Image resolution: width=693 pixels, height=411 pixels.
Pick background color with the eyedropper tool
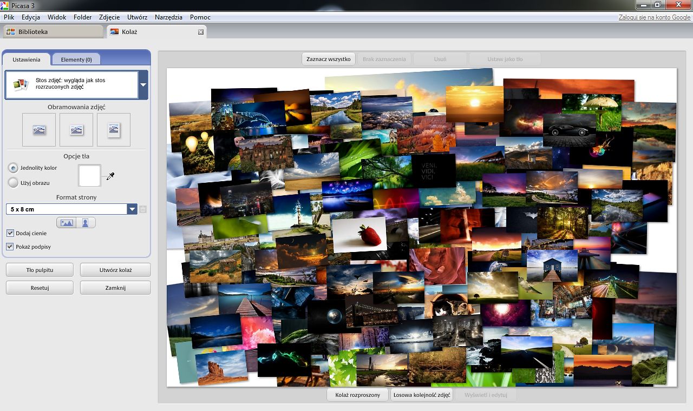point(110,176)
